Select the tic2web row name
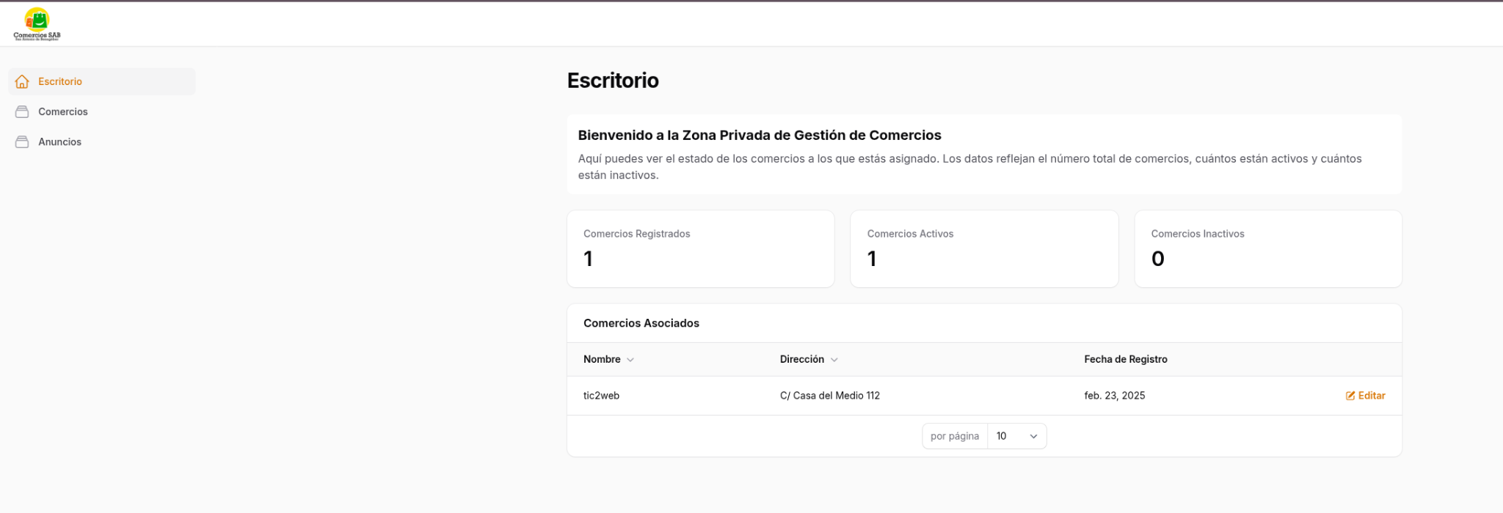Screen dimensions: 1503x513 tap(601, 396)
